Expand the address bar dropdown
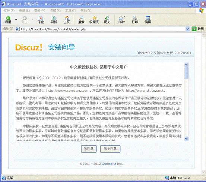The width and height of the screenshot is (206, 182). point(188,29)
